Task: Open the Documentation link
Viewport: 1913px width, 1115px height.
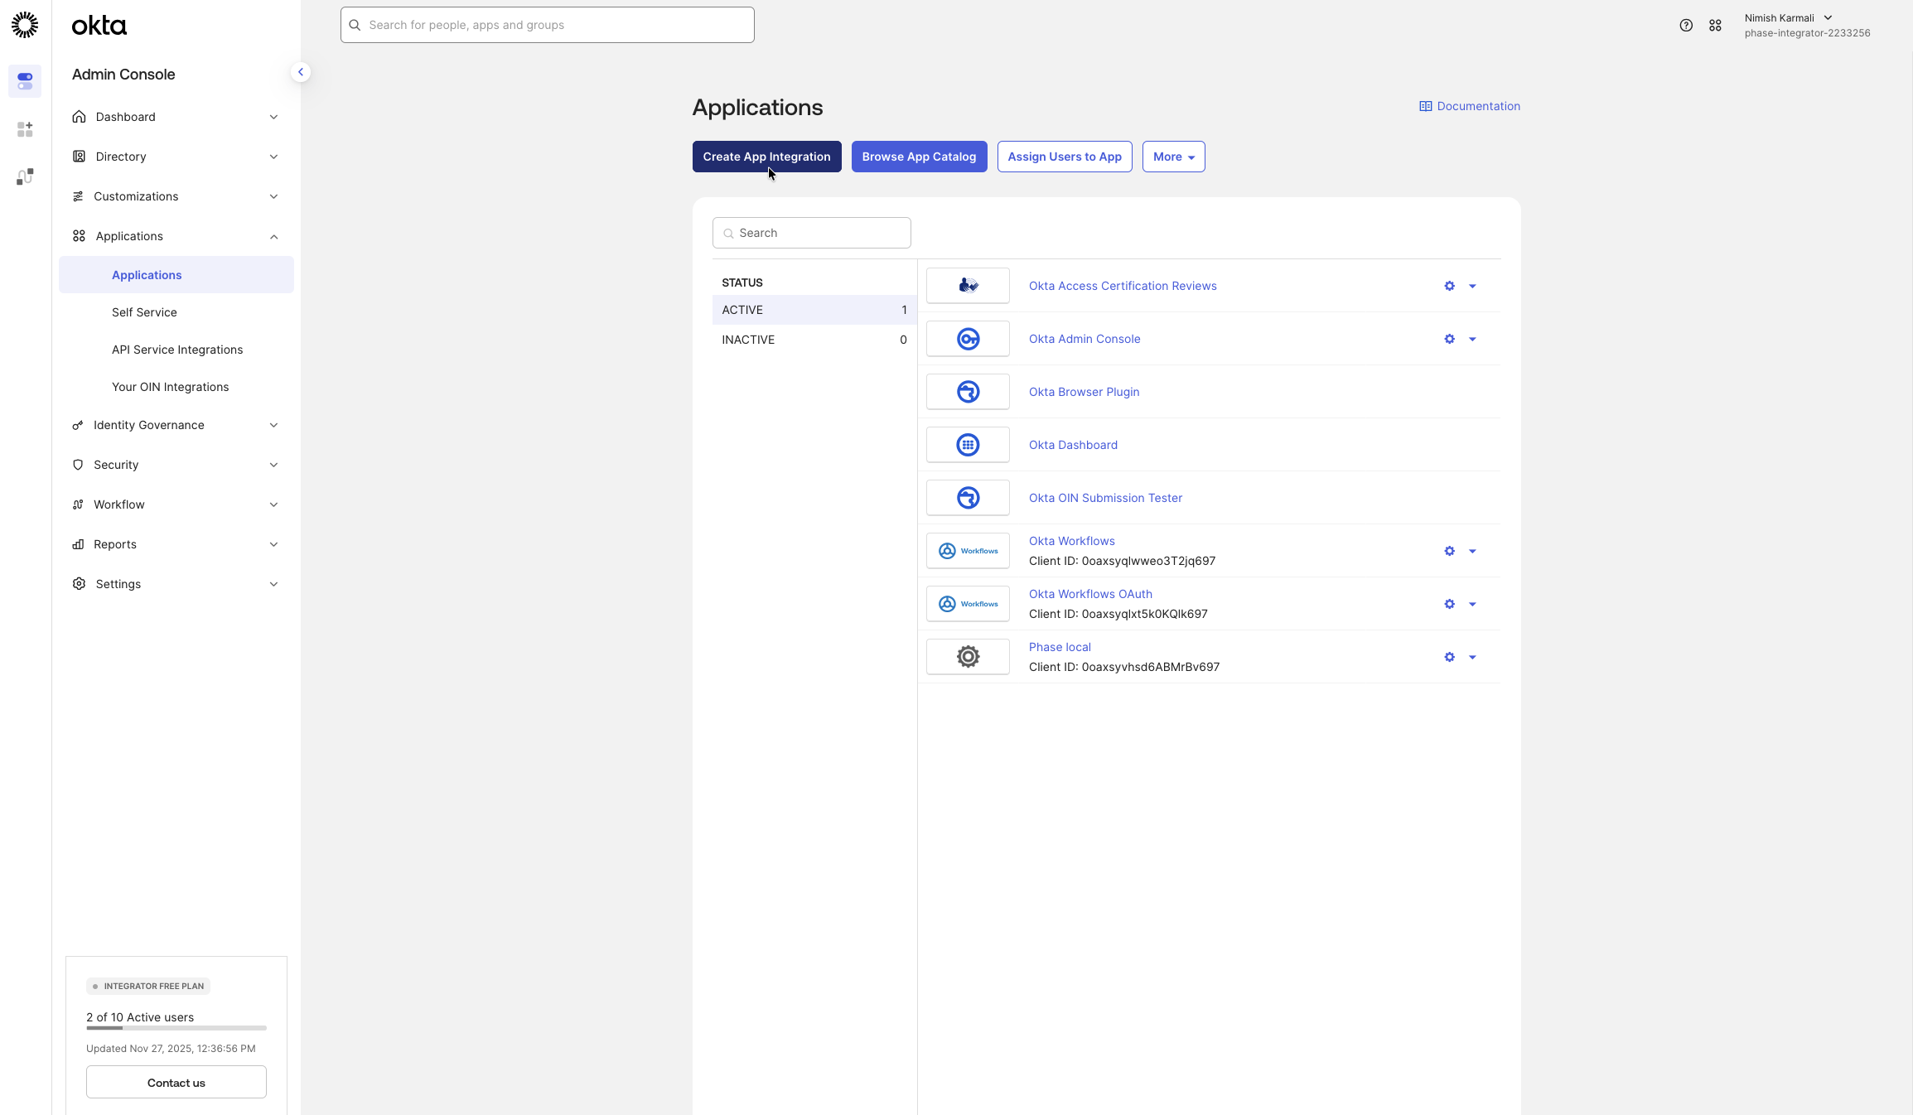Action: (x=1477, y=106)
